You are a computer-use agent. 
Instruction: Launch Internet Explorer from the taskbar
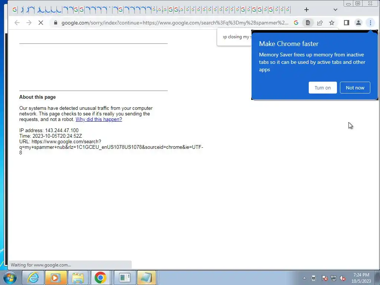33,278
